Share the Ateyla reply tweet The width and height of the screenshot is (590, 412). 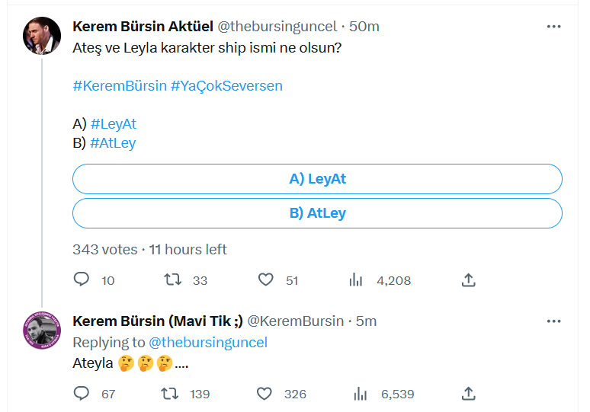[469, 394]
